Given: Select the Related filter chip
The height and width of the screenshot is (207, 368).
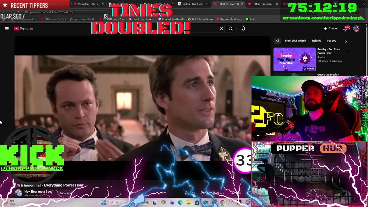Looking at the screenshot, I should 317,41.
